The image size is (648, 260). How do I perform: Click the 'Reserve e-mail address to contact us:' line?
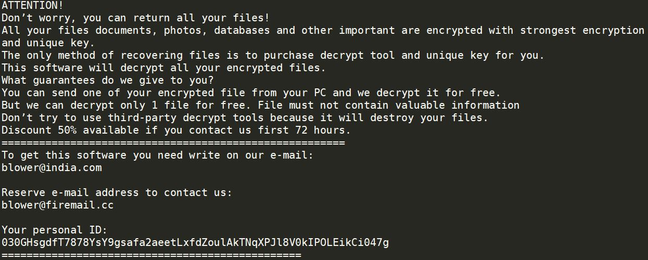tap(117, 192)
